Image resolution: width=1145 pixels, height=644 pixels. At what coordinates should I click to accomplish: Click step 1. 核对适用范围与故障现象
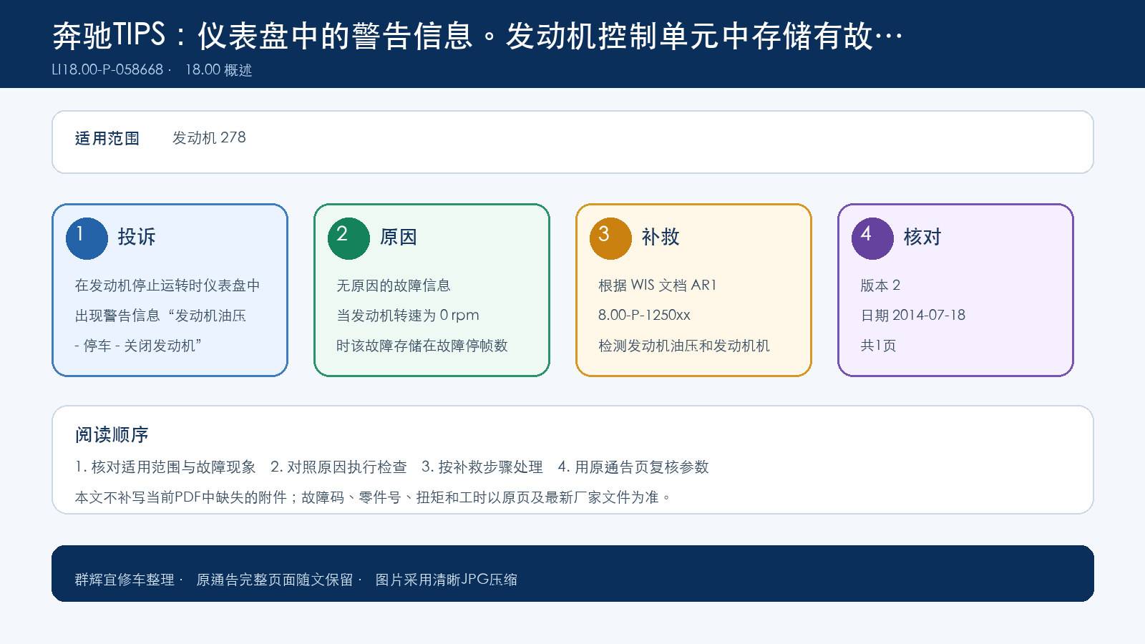pos(165,467)
